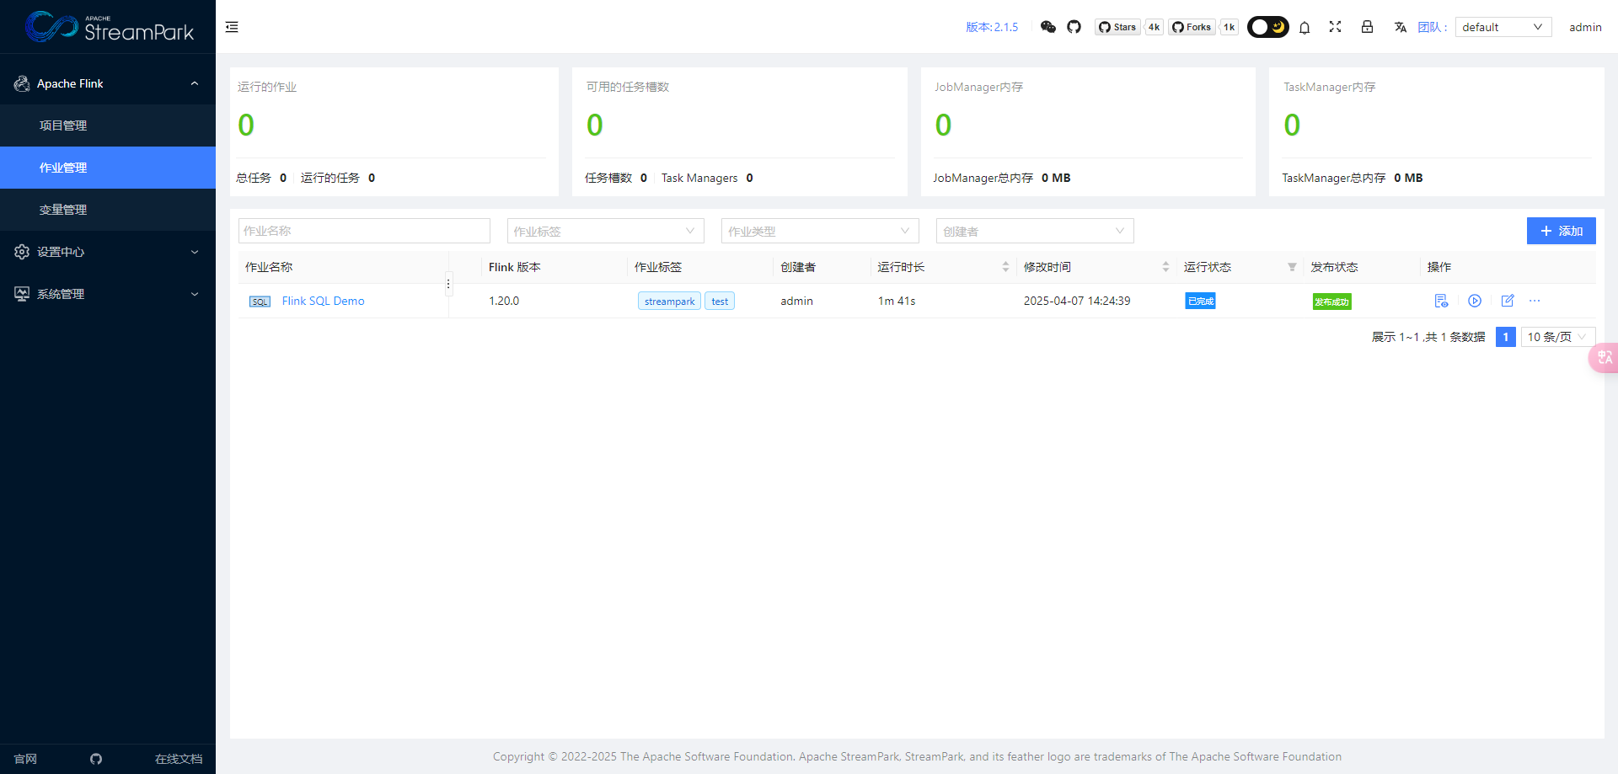This screenshot has height=774, width=1618.
Task: Expand the 设置中心 menu
Action: 108,252
